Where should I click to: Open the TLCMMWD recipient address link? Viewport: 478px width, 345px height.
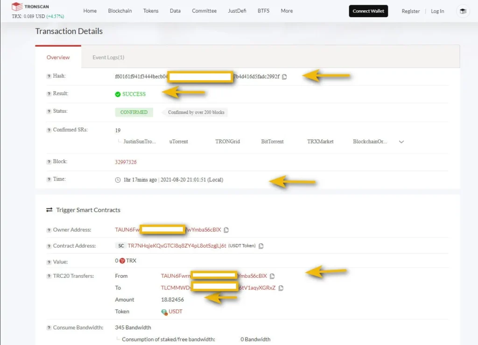218,288
